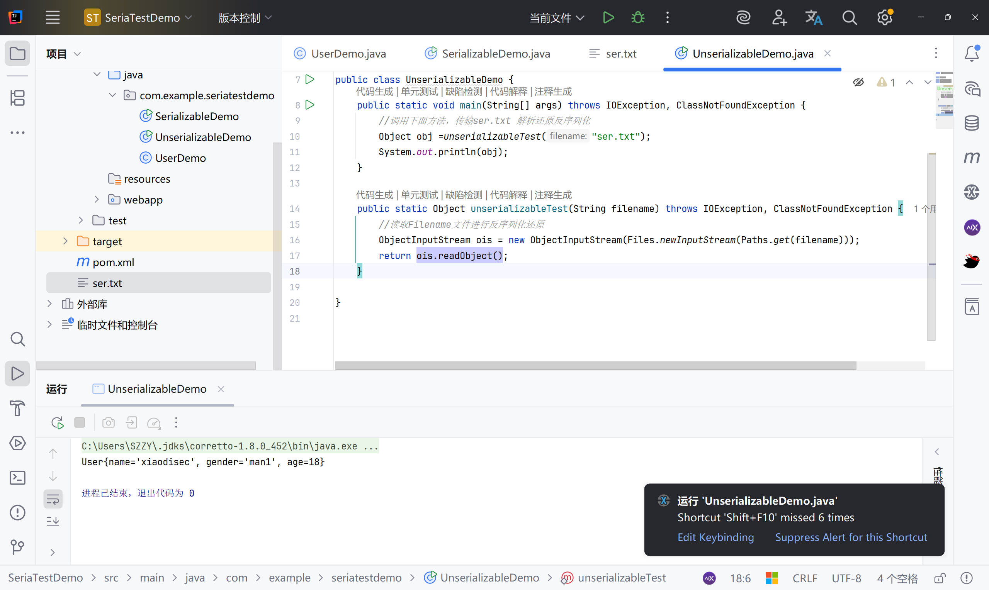Click the Debug bug icon in top toolbar

pyautogui.click(x=638, y=17)
